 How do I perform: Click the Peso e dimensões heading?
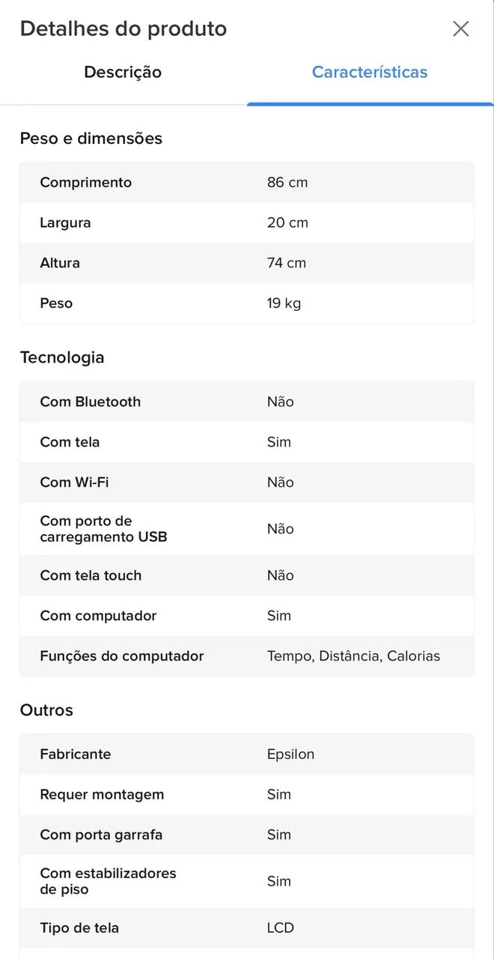(x=91, y=139)
